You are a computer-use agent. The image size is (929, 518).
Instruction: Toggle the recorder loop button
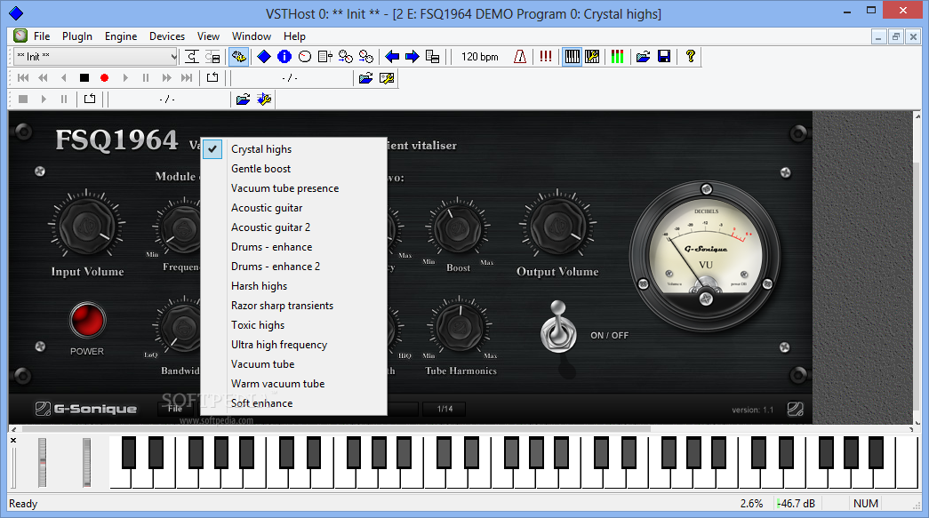pos(212,78)
